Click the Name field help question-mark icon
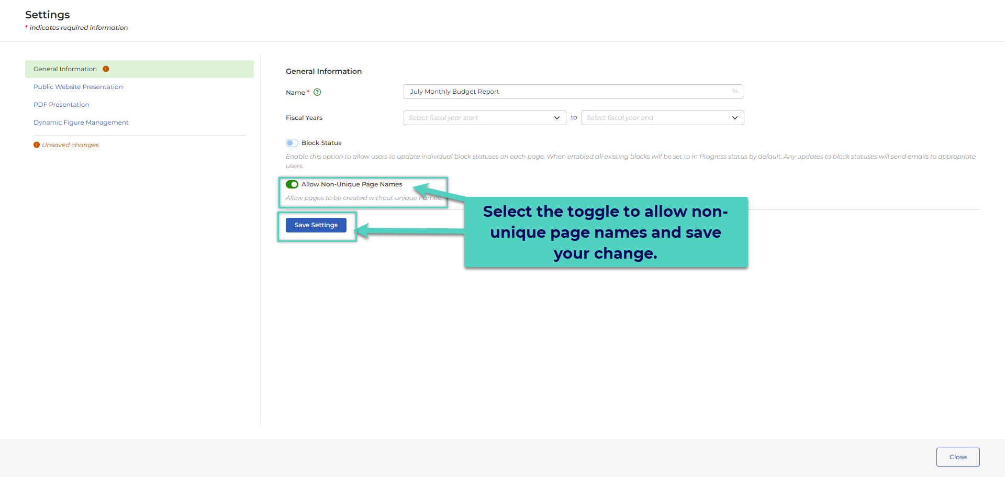 point(317,92)
